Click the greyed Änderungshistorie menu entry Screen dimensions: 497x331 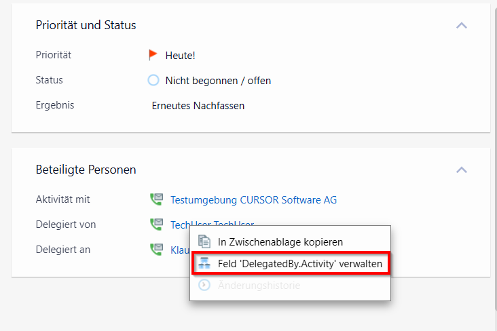click(290, 286)
